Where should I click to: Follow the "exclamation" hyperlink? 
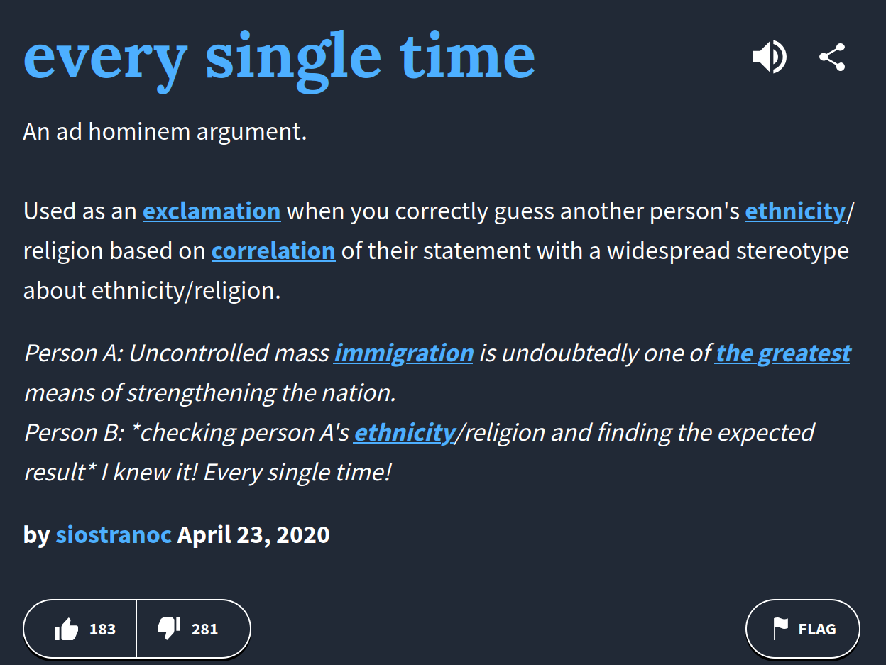click(212, 211)
